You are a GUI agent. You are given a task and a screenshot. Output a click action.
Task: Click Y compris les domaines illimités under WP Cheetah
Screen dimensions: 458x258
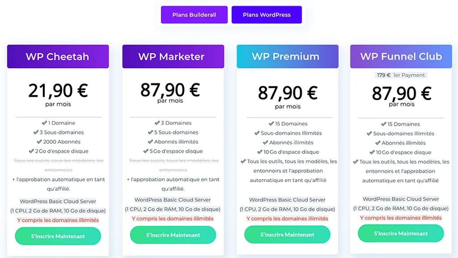point(58,220)
